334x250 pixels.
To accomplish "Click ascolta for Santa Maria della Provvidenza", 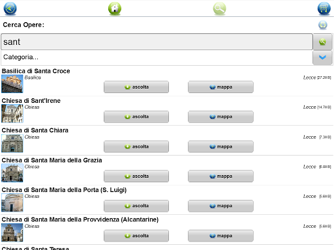I will point(136,236).
